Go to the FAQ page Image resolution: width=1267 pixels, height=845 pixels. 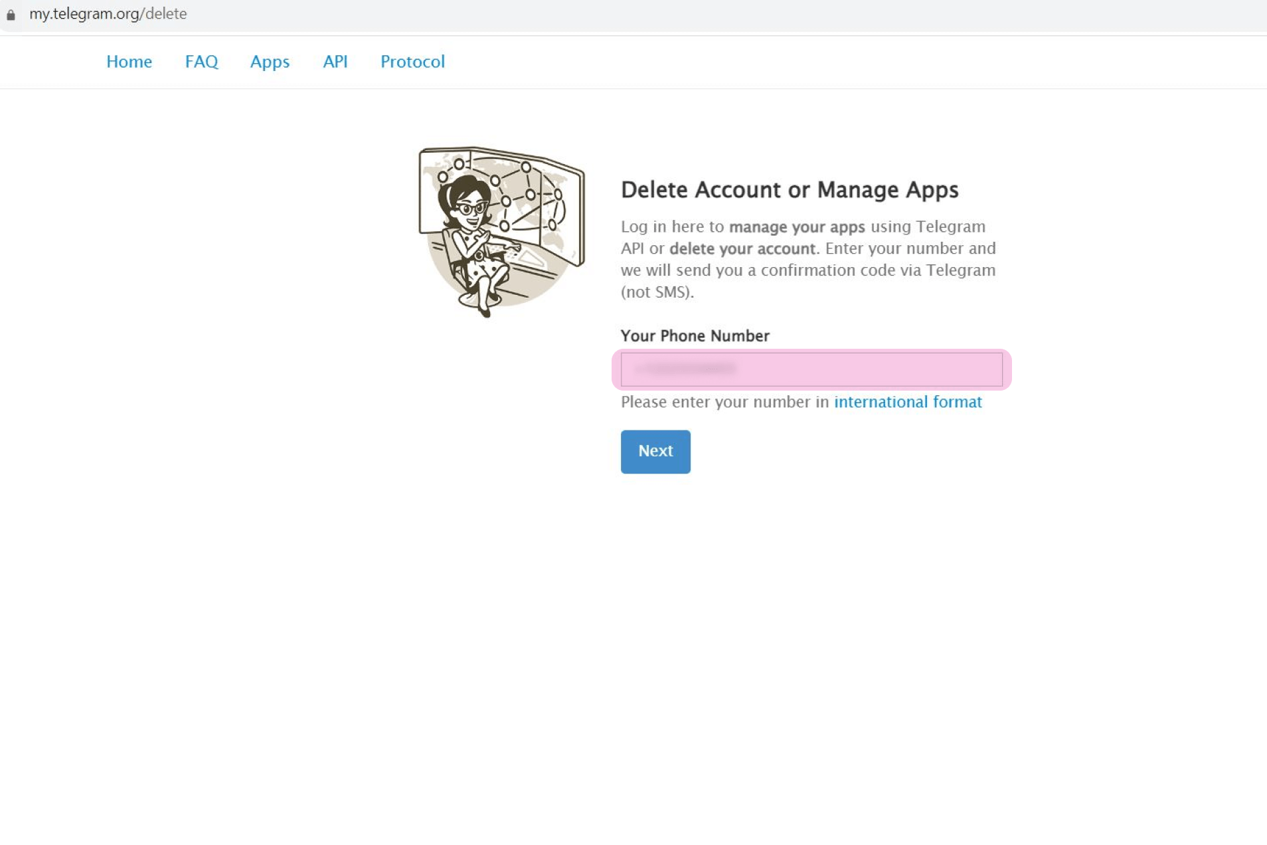point(201,62)
